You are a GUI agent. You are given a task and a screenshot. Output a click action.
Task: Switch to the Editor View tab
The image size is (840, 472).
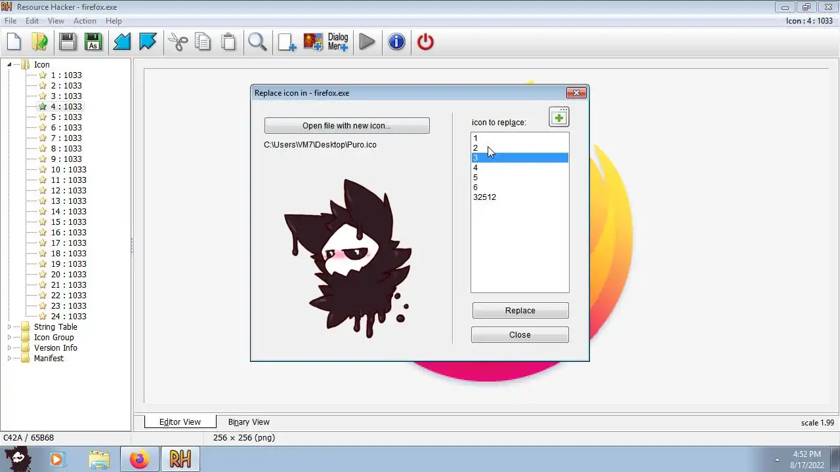[180, 422]
